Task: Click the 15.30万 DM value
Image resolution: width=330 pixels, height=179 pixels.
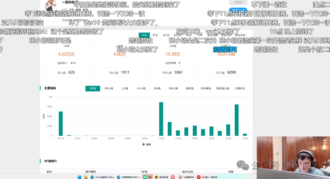Action: pos(173,54)
